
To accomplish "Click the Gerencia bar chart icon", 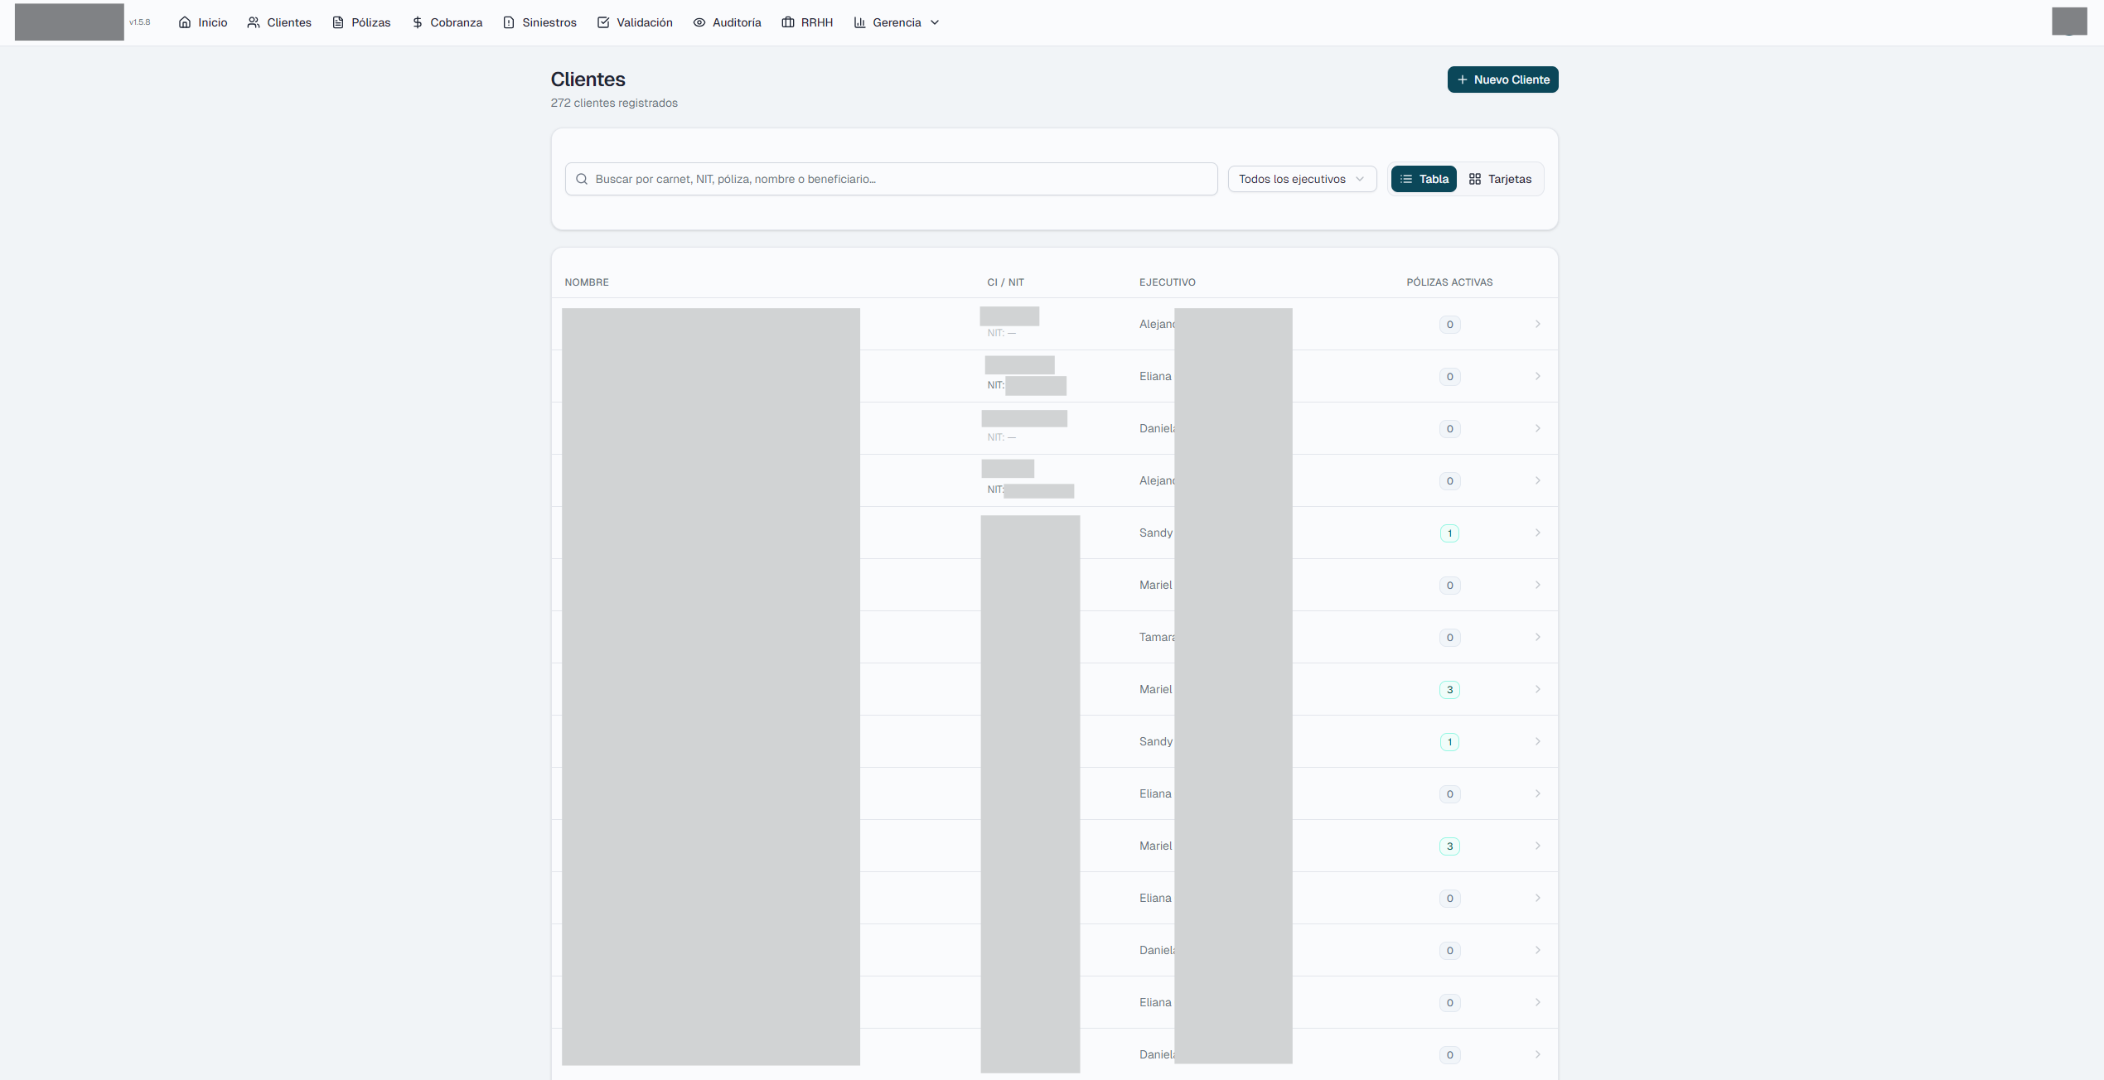I will click(859, 22).
